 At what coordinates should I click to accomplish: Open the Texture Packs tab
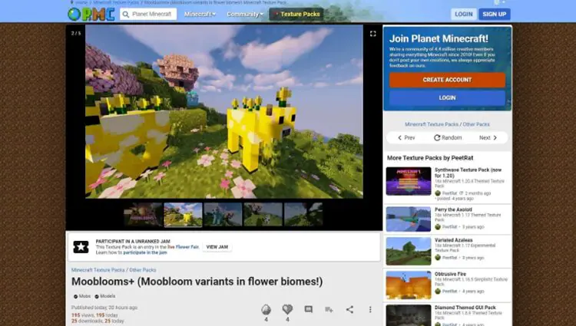(x=296, y=14)
